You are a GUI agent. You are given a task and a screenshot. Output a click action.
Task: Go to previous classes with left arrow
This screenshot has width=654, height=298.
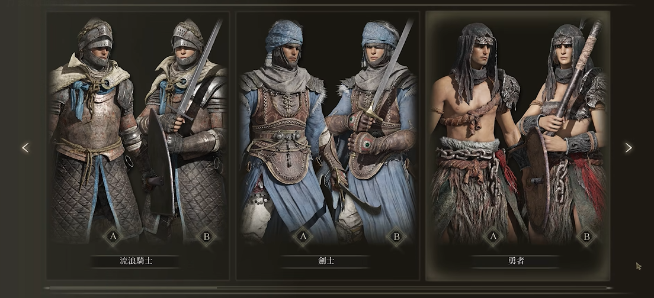point(25,148)
